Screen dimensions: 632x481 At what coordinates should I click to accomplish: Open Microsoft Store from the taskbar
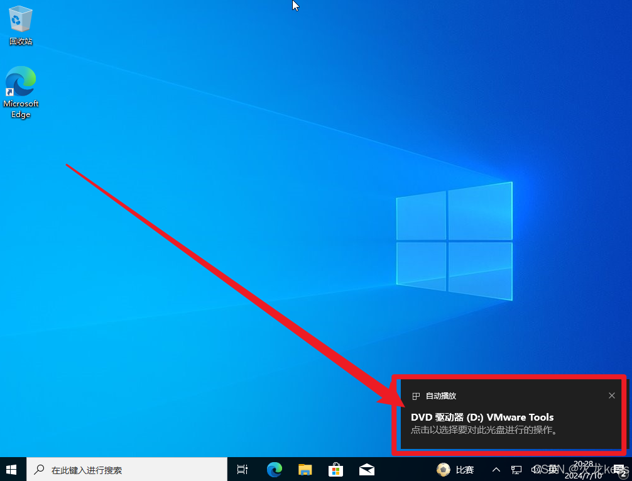click(335, 470)
